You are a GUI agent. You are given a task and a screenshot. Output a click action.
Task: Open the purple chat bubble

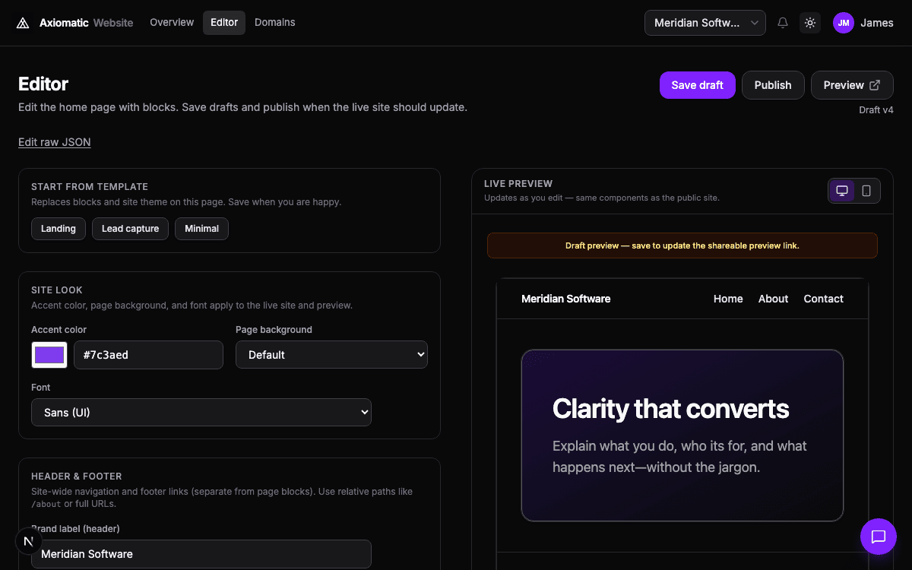click(878, 537)
